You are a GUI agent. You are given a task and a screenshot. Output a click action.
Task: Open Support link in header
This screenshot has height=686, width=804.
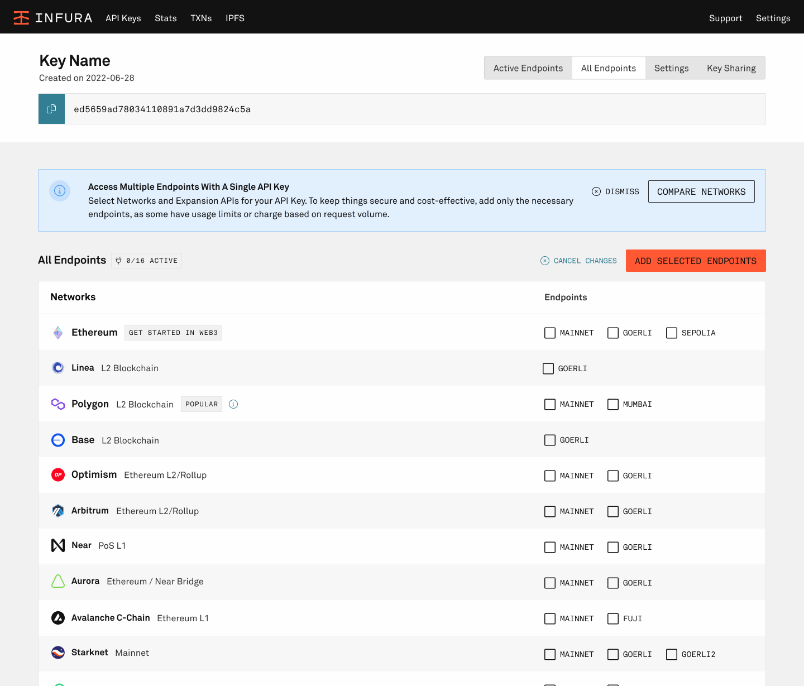click(x=726, y=18)
